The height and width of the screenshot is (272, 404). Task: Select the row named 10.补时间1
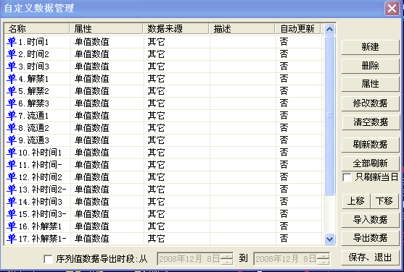coord(164,153)
